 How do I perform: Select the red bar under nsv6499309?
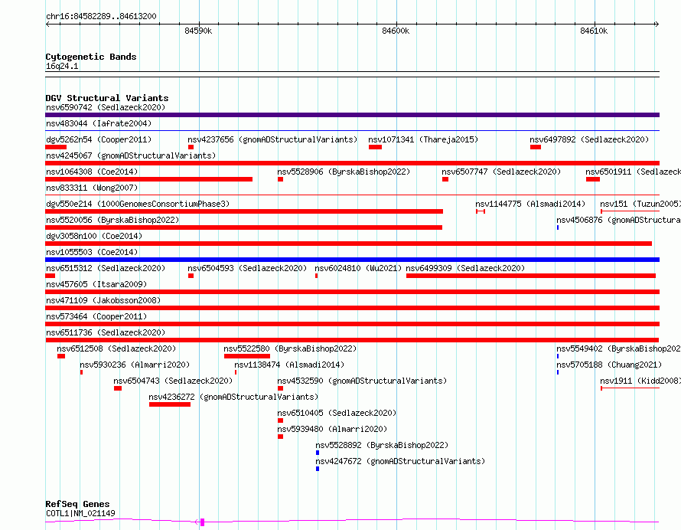coord(531,276)
